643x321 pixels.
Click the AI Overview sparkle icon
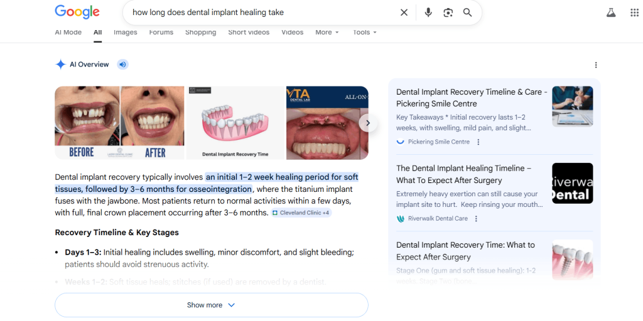[x=60, y=65]
